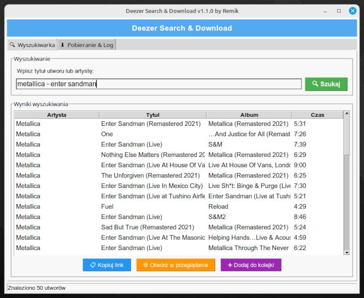The height and width of the screenshot is (298, 364).
Task: Click the search query text field
Action: point(159,84)
